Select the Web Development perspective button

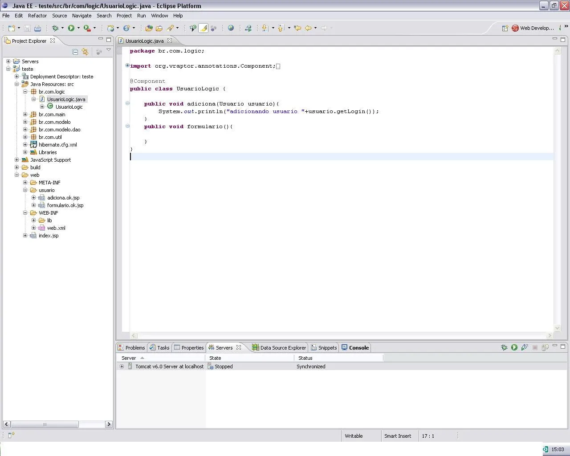(533, 28)
